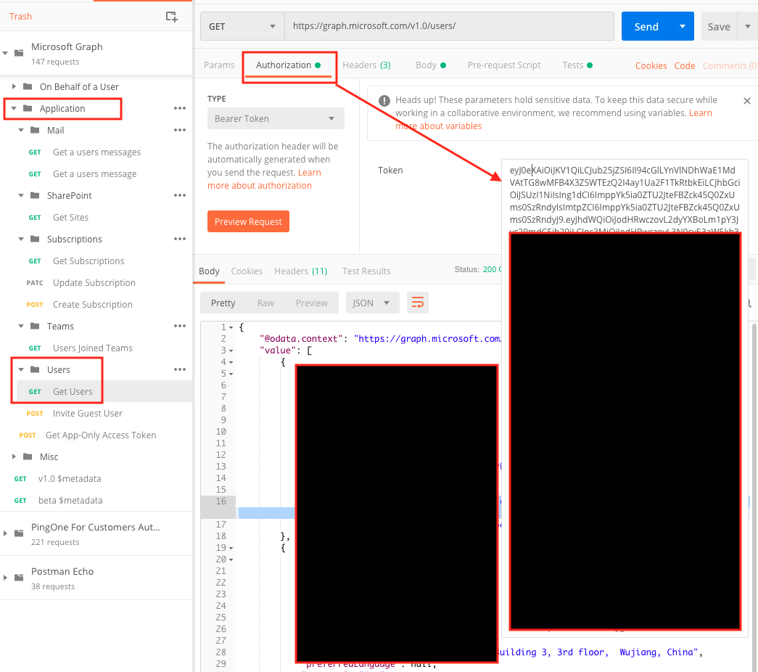
Task: Click the Postman Echo collection folder icon
Action: pyautogui.click(x=19, y=578)
